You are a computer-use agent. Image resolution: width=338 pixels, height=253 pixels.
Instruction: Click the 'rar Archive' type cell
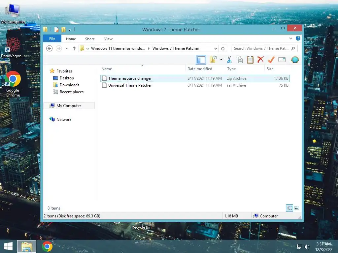coord(236,85)
